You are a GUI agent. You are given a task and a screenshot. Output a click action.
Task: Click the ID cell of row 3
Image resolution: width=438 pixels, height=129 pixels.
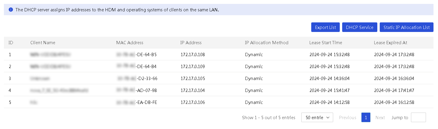tap(10, 79)
